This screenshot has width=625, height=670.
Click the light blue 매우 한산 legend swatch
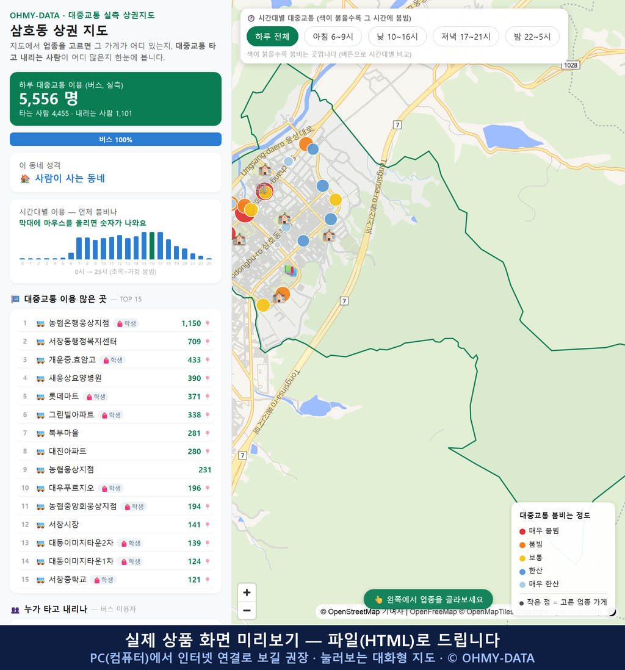click(x=522, y=585)
